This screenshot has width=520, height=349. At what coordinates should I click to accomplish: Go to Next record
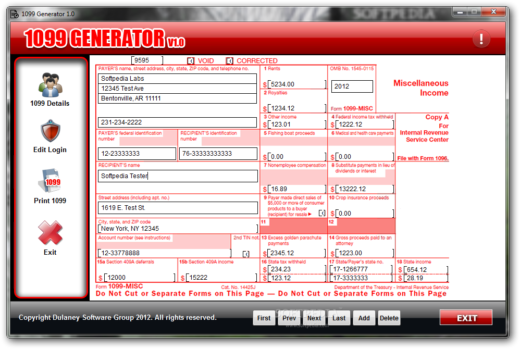(x=314, y=318)
